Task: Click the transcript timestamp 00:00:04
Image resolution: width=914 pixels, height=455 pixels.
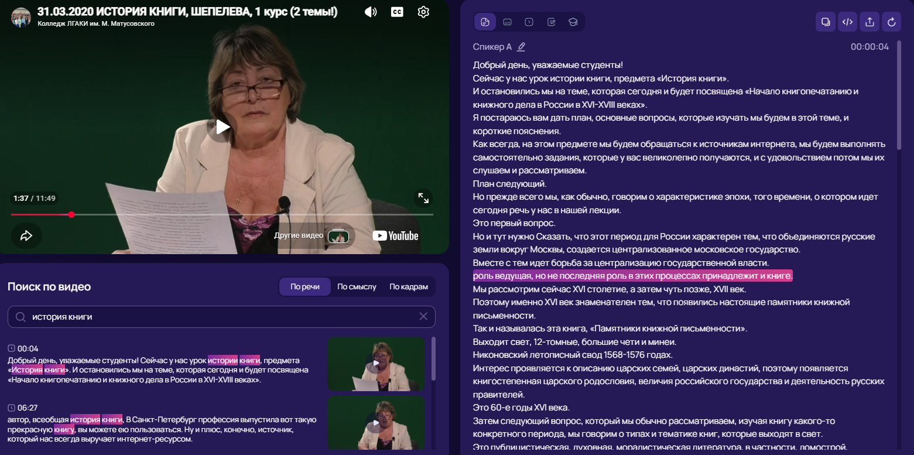Action: click(x=870, y=47)
